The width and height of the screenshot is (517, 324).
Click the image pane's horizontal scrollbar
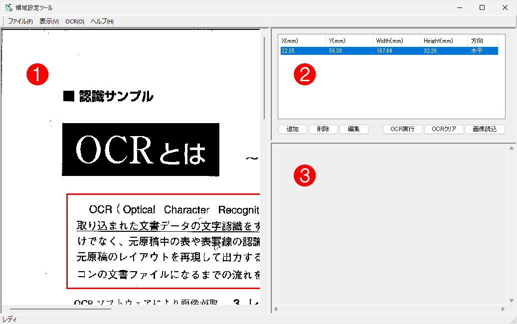60,309
